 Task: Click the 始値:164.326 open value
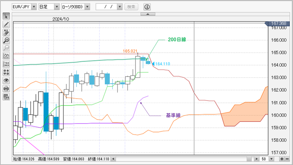point(24,159)
